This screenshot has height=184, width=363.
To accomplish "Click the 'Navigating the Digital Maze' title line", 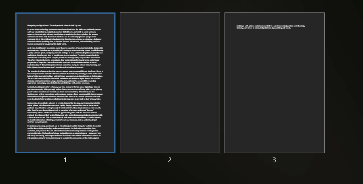I will (x=54, y=26).
